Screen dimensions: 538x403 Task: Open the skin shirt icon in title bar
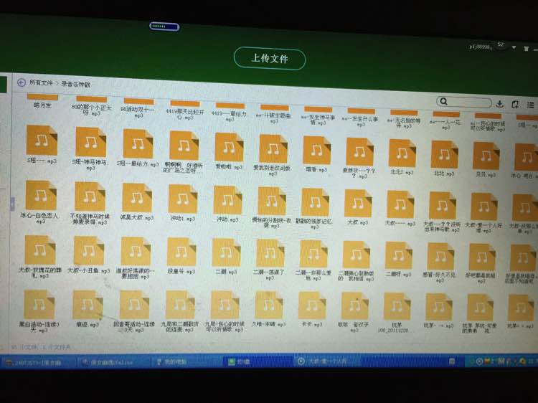(x=526, y=48)
